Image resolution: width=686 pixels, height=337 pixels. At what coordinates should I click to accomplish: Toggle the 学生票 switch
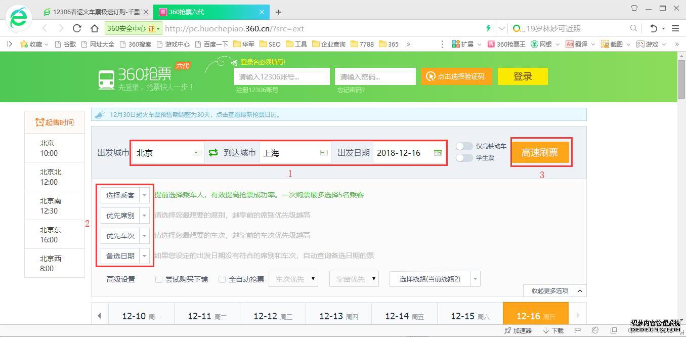(464, 158)
